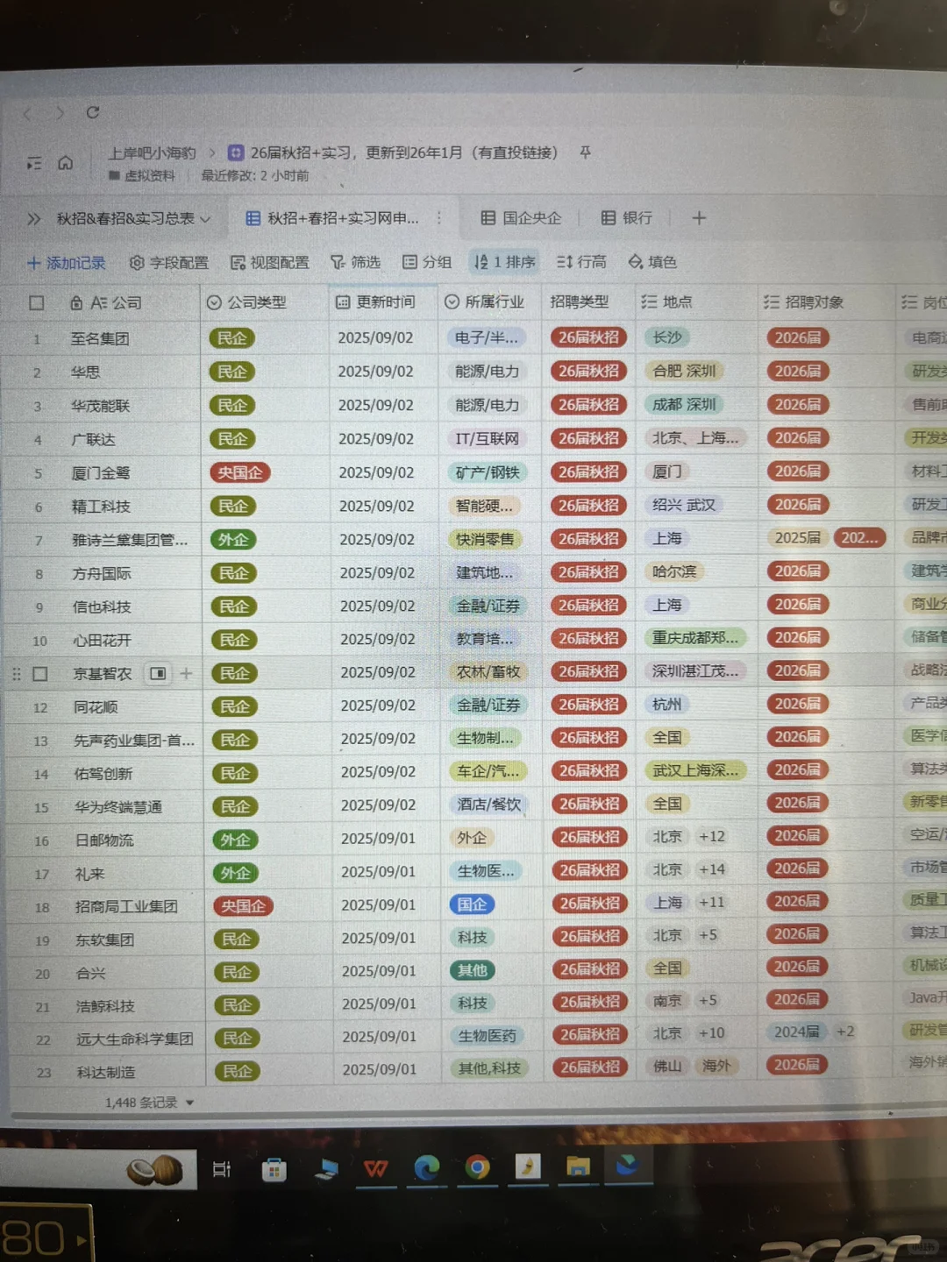947x1262 pixels.
Task: Open the yellow notes app on taskbar
Action: click(528, 1166)
